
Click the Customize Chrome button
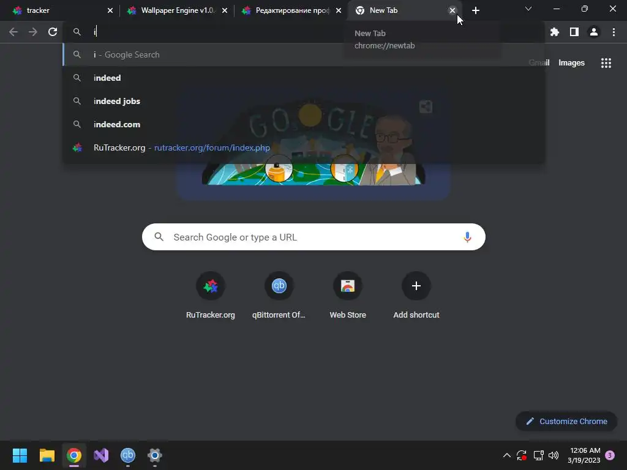pos(566,421)
